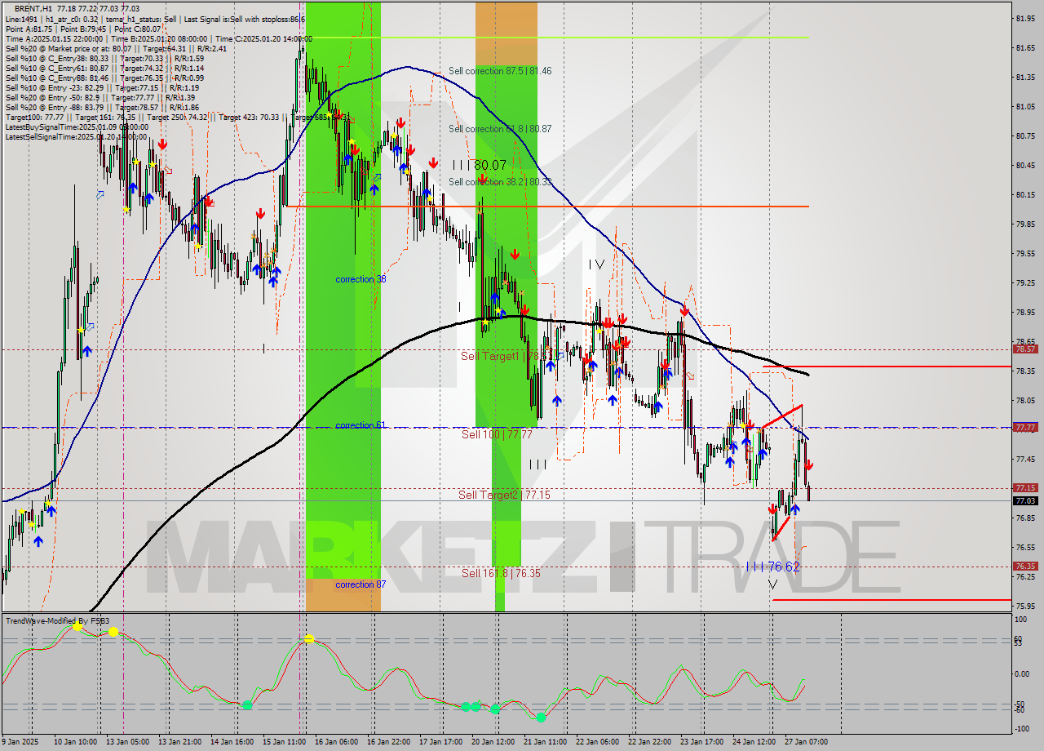Click the red 77.77 price tag on axis

1025,427
